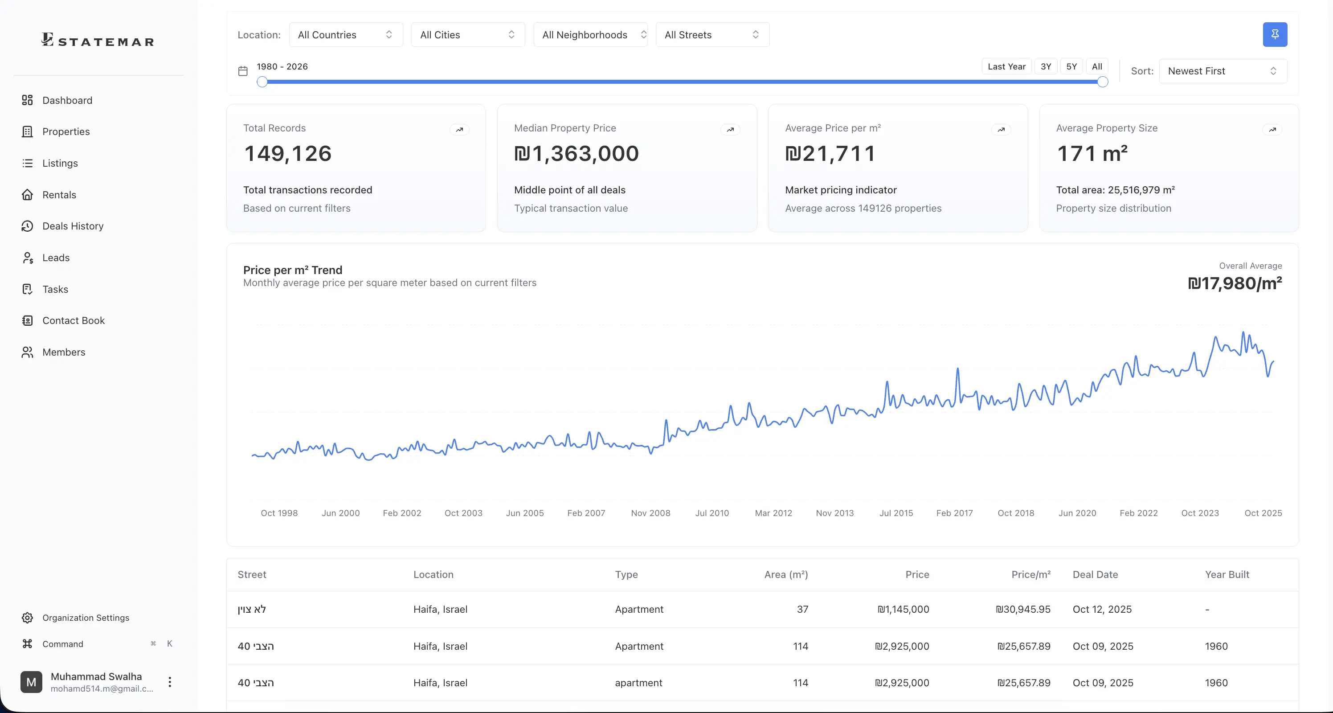Open Organization Settings gear

coord(28,618)
